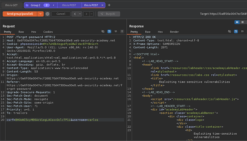247x141 pixels.
Task: Click the Host header line in request
Action: coord(61,41)
